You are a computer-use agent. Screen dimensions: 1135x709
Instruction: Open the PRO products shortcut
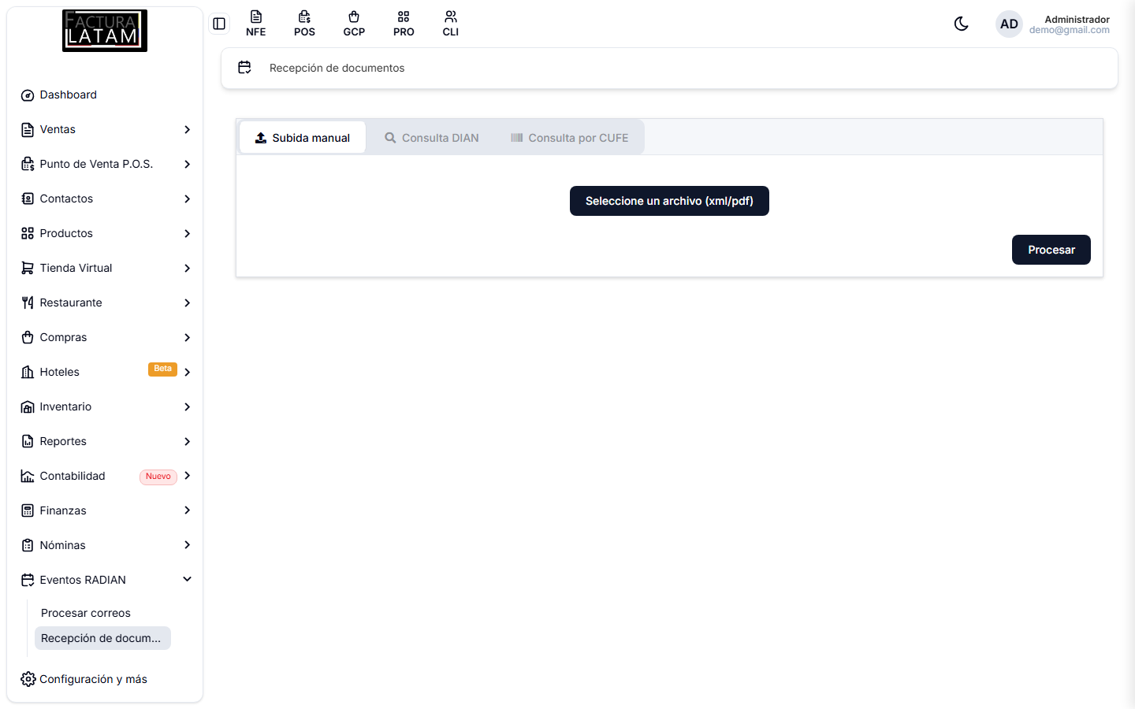[404, 24]
